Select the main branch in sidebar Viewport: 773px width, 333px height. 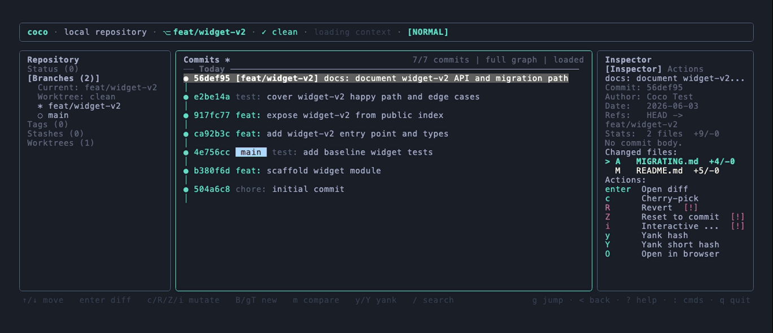tap(53, 115)
